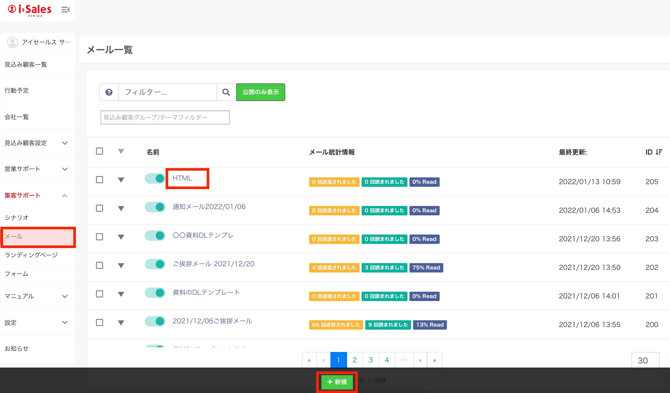Open シナリオ in sidebar menu
The height and width of the screenshot is (393, 670).
coord(16,218)
